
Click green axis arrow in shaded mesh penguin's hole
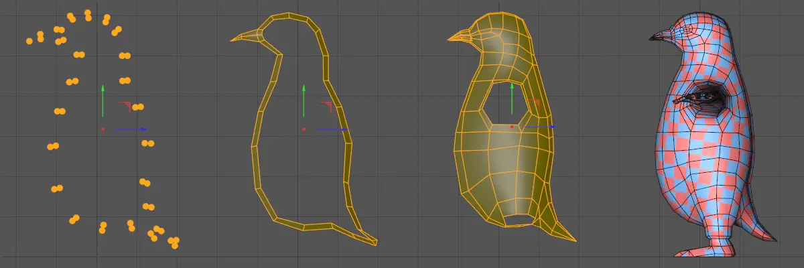(x=512, y=98)
